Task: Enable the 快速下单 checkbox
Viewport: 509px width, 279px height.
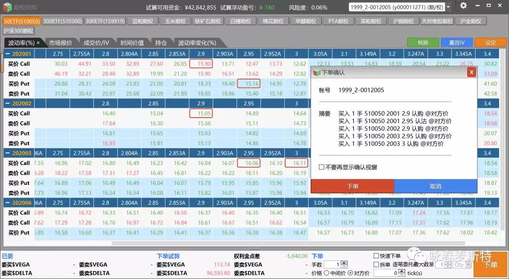Action: click(376, 255)
